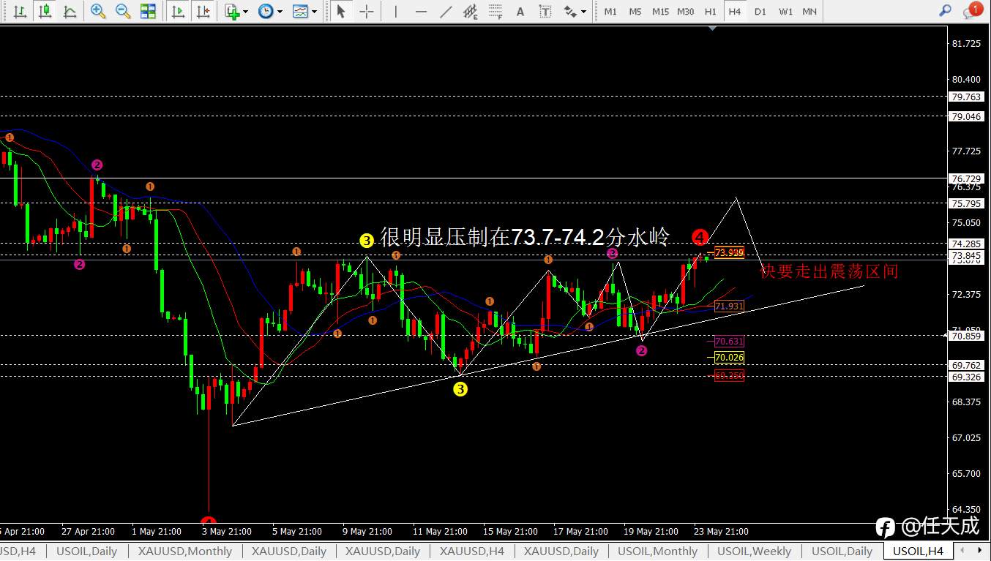Switch timeframe to M30
The image size is (991, 561).
point(686,12)
